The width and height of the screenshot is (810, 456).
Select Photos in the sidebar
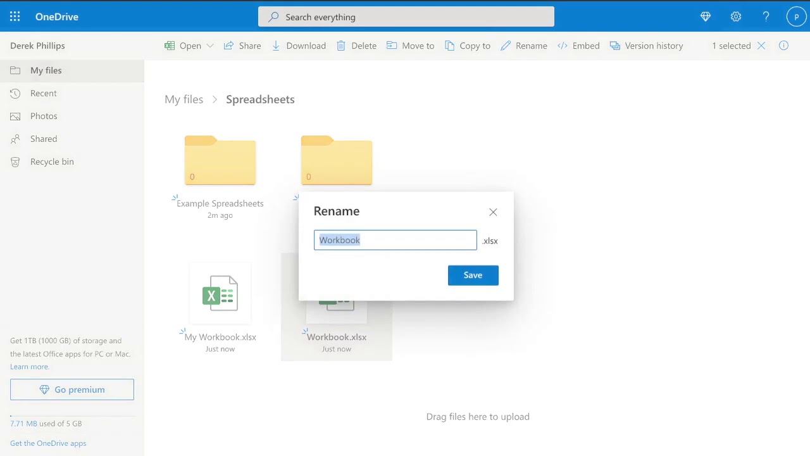[x=72, y=116]
